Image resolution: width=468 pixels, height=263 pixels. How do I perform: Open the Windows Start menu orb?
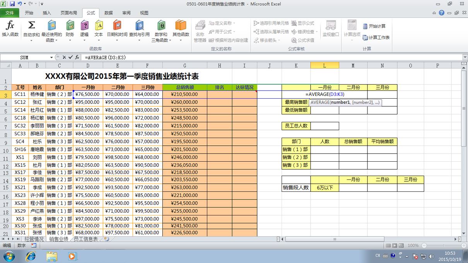tap(9, 256)
